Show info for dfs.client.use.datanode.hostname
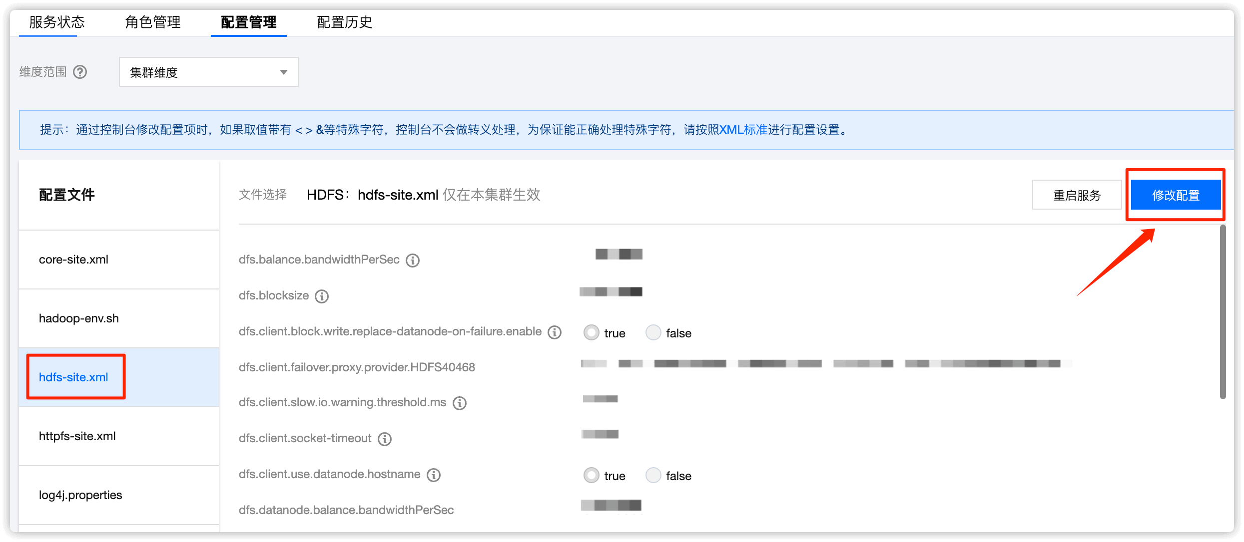This screenshot has width=1244, height=542. point(434,475)
